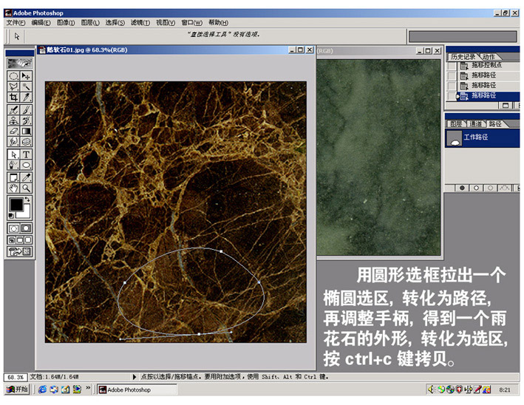Select the Smudge tool
Screen dimensions: 524x405
tap(13, 142)
